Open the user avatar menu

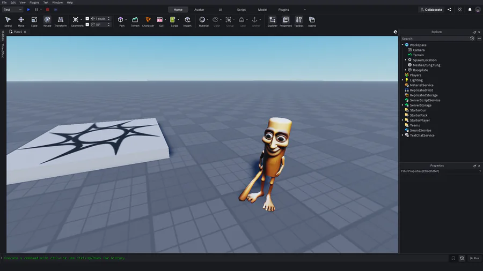478,10
